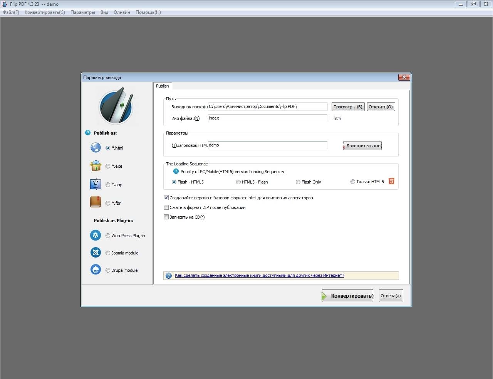493x379 pixels.
Task: Open the Вид menu
Action: click(x=104, y=12)
